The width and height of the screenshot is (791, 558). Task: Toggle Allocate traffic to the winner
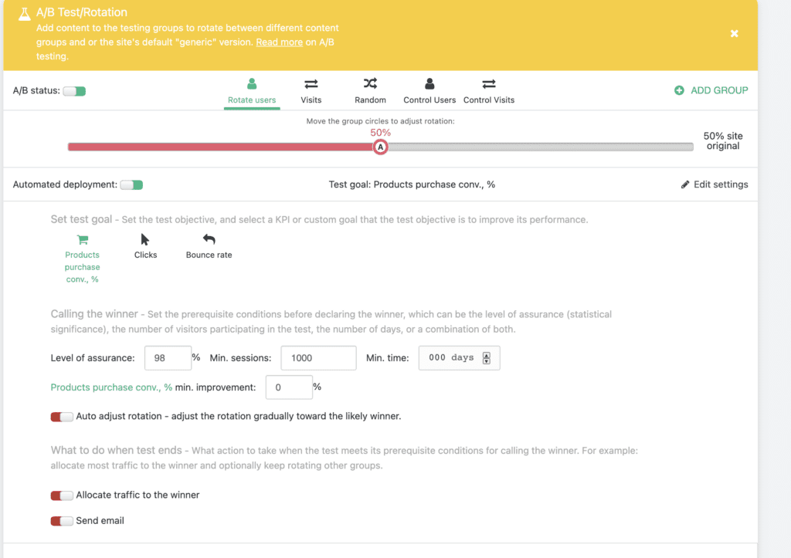pyautogui.click(x=61, y=495)
